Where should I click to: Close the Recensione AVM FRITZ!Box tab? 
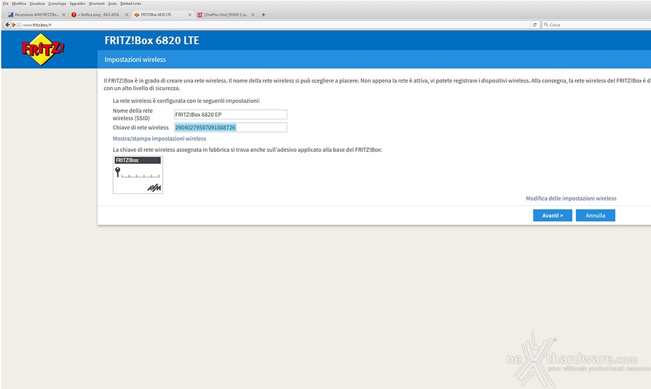pos(64,15)
